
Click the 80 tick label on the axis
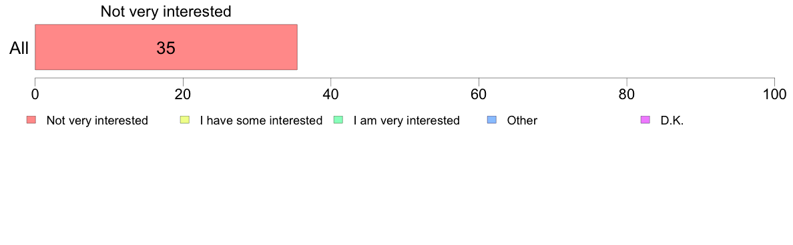(627, 94)
